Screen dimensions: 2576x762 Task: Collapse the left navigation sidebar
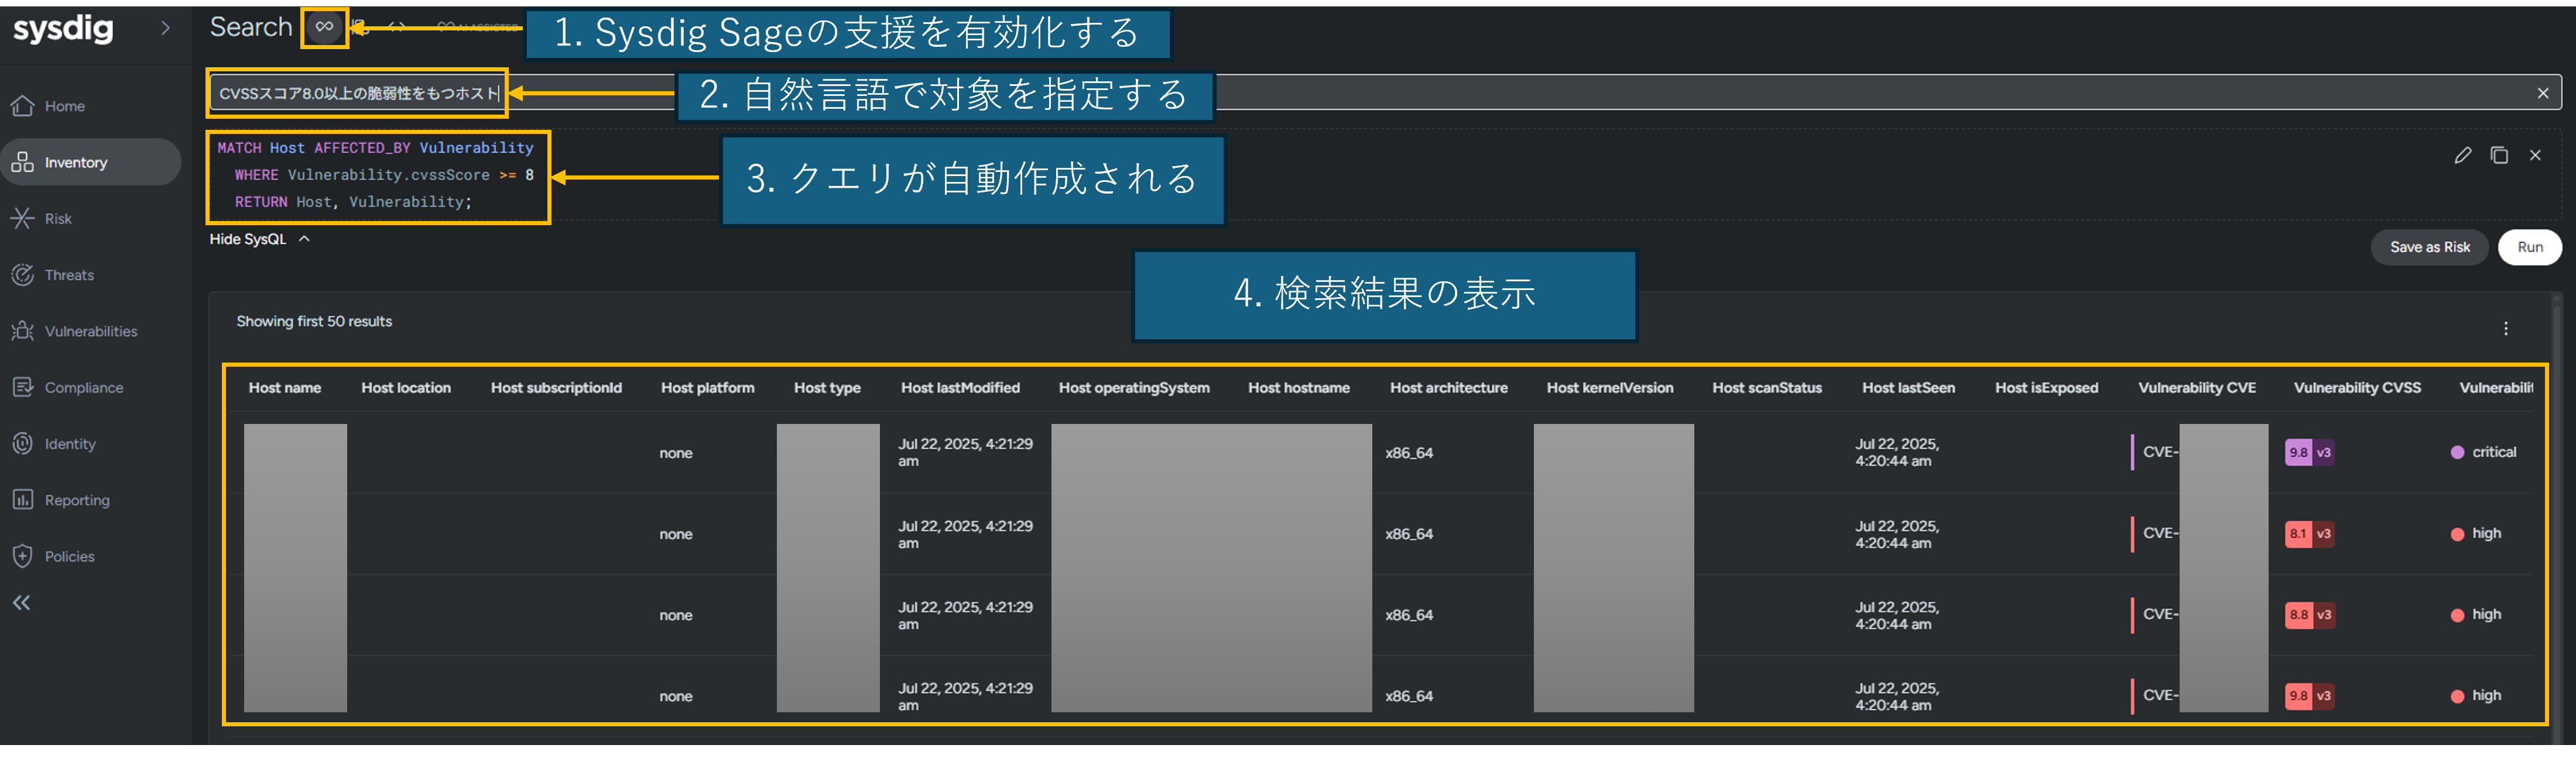[21, 602]
